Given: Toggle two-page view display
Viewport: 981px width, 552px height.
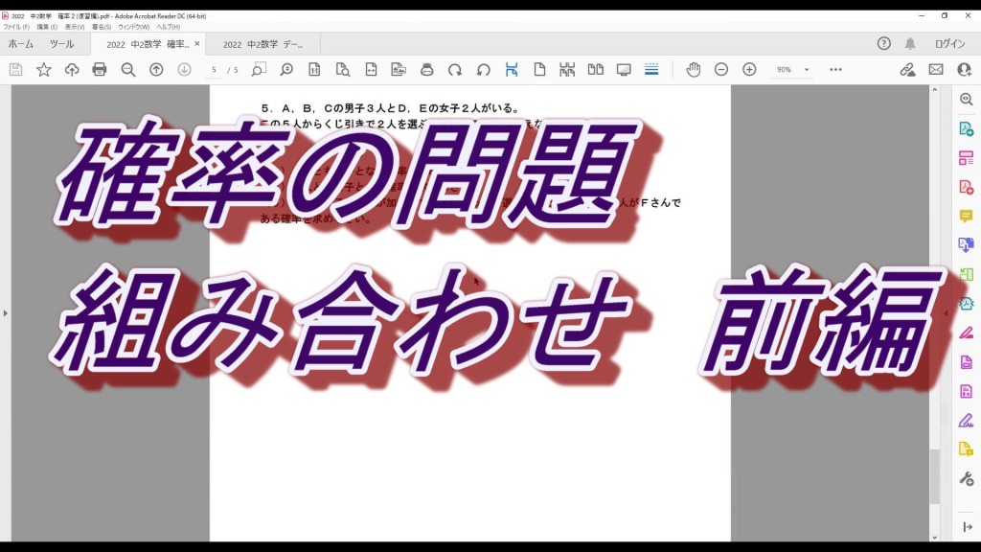Looking at the screenshot, I should (x=595, y=70).
